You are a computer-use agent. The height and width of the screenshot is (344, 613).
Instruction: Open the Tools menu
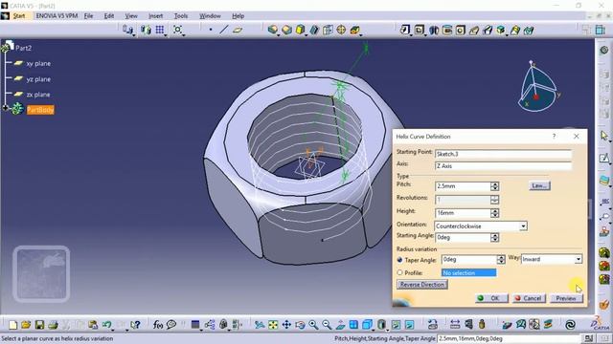181,16
